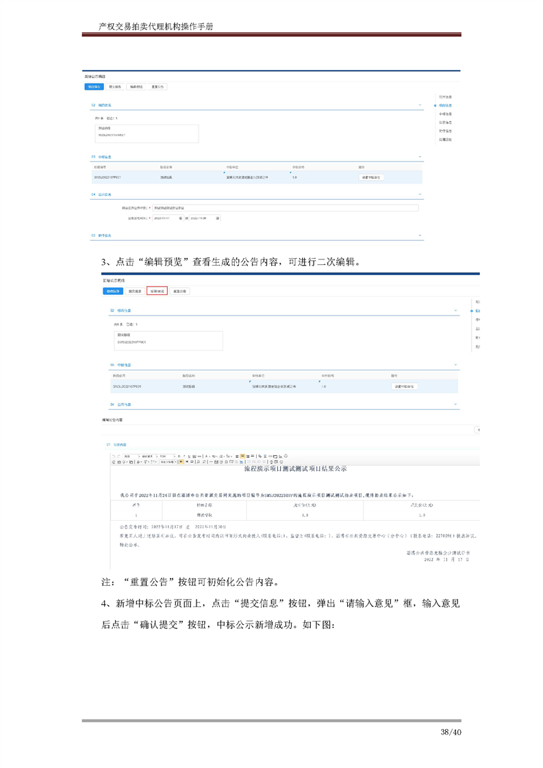Open the font color picker in the editor toolbar

pos(207,456)
